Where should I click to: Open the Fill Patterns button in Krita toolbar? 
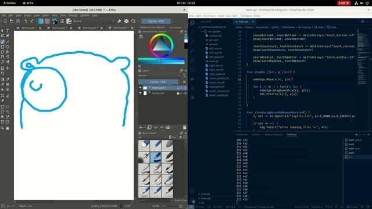[x=47, y=21]
